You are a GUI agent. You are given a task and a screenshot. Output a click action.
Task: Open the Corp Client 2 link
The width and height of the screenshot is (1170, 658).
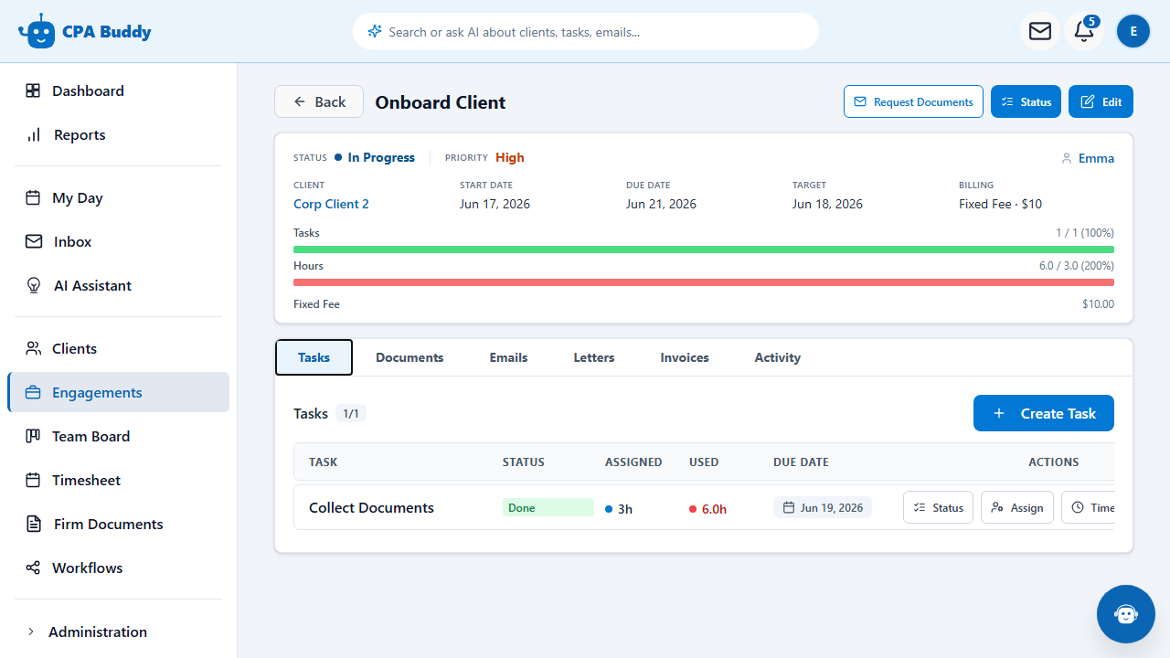[331, 204]
